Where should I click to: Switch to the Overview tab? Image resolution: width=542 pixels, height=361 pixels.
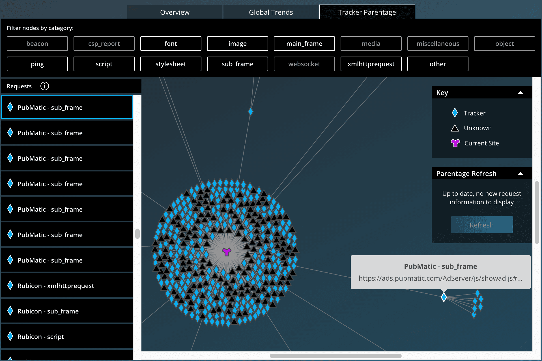tap(175, 12)
